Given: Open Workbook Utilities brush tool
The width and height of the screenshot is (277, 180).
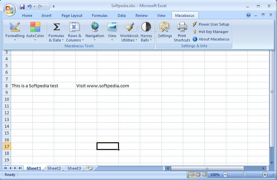Looking at the screenshot, I should click(129, 27).
